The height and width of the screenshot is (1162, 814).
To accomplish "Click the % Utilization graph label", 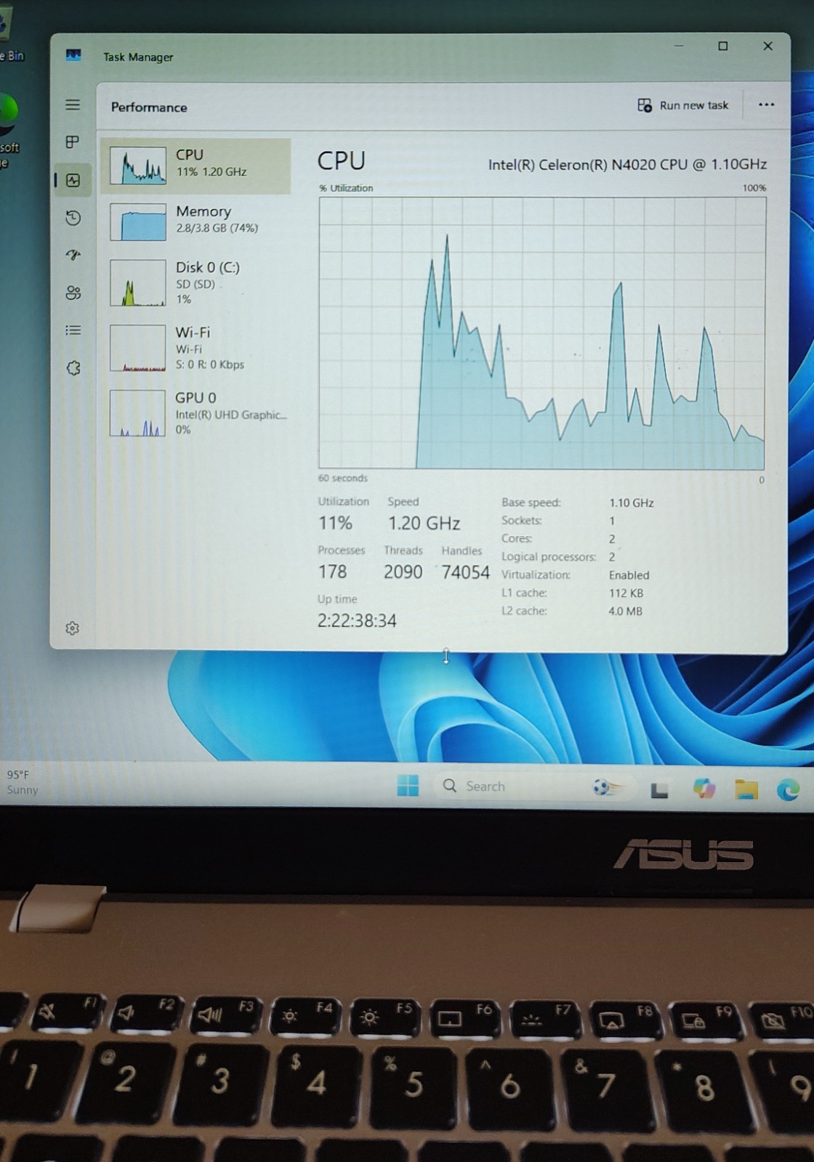I will tap(346, 188).
